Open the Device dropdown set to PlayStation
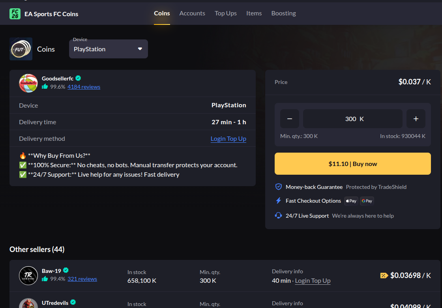The width and height of the screenshot is (442, 308). [x=108, y=49]
